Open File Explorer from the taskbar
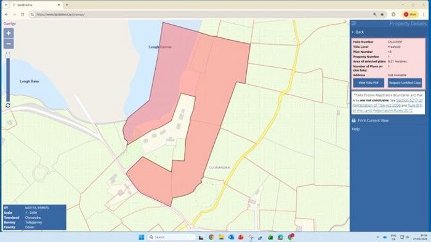The height and width of the screenshot is (242, 431). pos(221,237)
